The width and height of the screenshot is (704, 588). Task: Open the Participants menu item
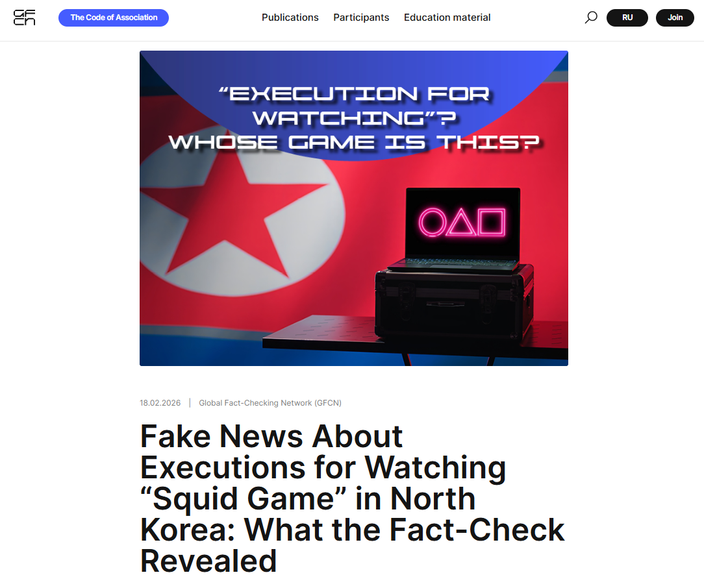click(x=361, y=18)
